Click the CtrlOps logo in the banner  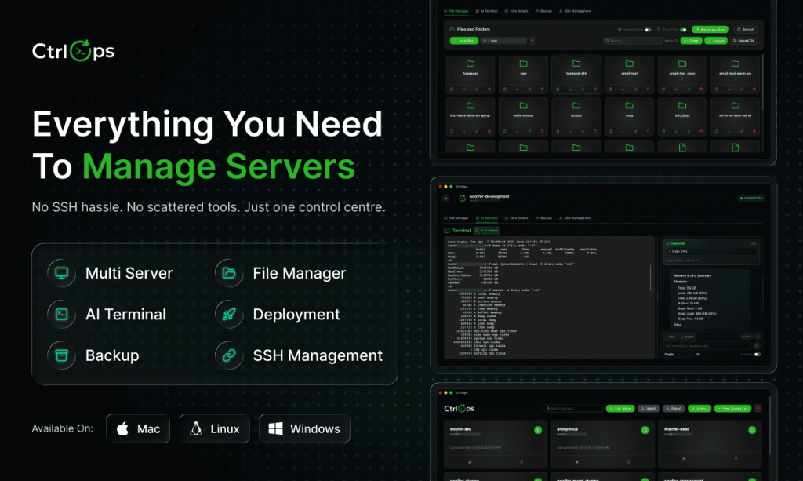point(73,51)
